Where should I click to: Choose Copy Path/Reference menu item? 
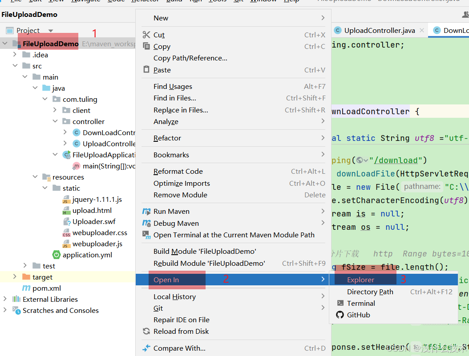[x=233, y=58]
